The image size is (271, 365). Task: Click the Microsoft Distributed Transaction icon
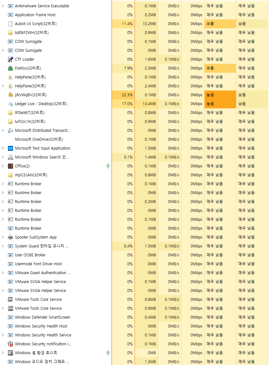(10, 131)
